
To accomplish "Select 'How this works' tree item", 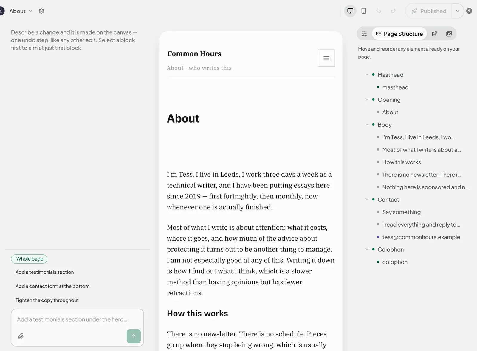I will [401, 162].
